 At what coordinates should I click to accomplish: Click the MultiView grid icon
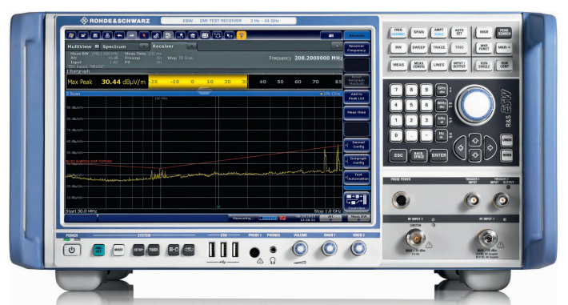(x=97, y=46)
